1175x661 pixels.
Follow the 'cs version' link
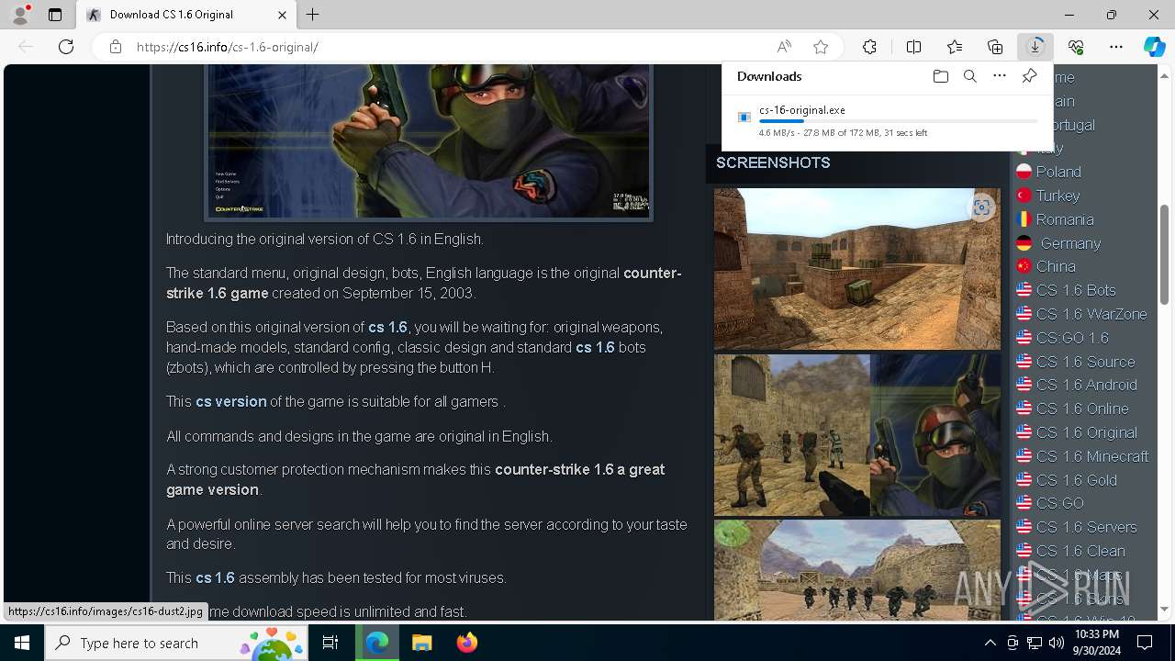pos(230,401)
